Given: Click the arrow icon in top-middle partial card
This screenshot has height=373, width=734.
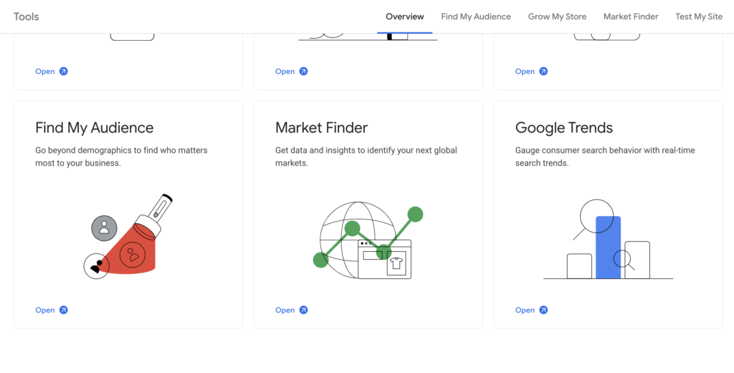Looking at the screenshot, I should pos(303,71).
